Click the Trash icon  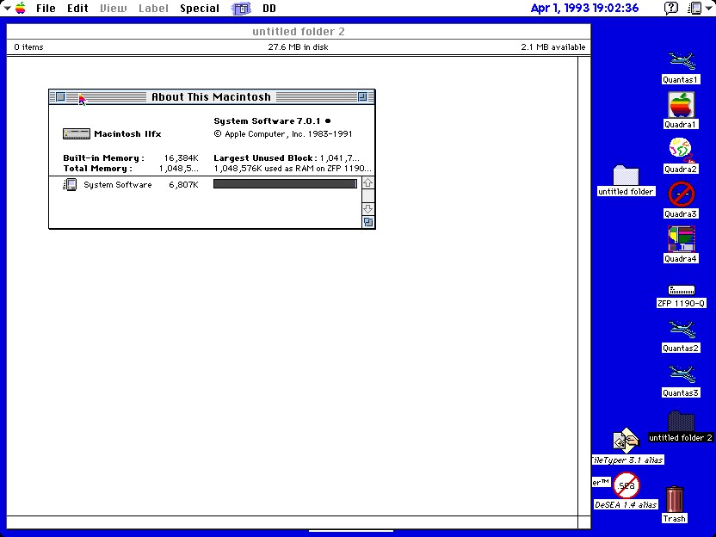pyautogui.click(x=675, y=499)
